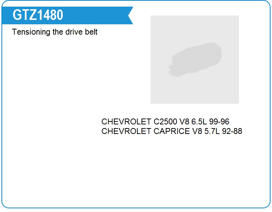Click the '92-88' year range
Image resolution: width=272 pixels, height=212 pixels.
(232, 131)
